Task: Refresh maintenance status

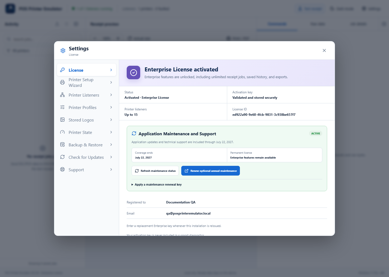Action: point(155,171)
